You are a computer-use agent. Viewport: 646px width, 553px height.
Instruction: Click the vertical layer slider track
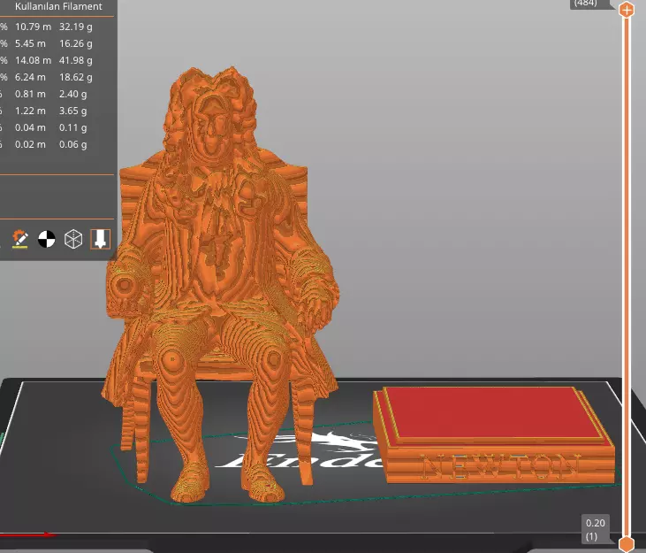627,276
